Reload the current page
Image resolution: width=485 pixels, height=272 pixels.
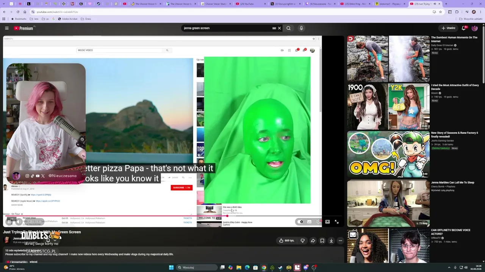tap(18, 12)
